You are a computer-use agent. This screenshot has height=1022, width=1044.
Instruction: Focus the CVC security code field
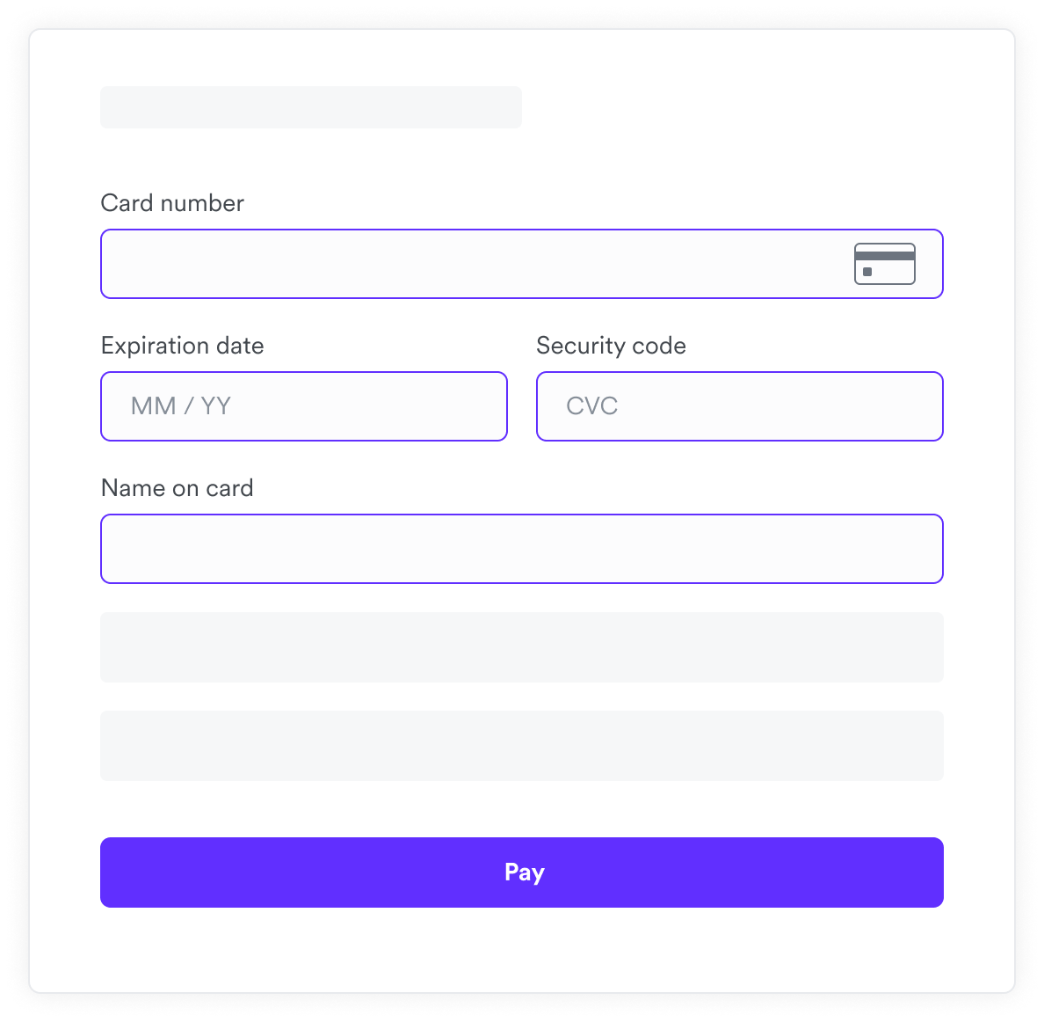pyautogui.click(x=739, y=406)
